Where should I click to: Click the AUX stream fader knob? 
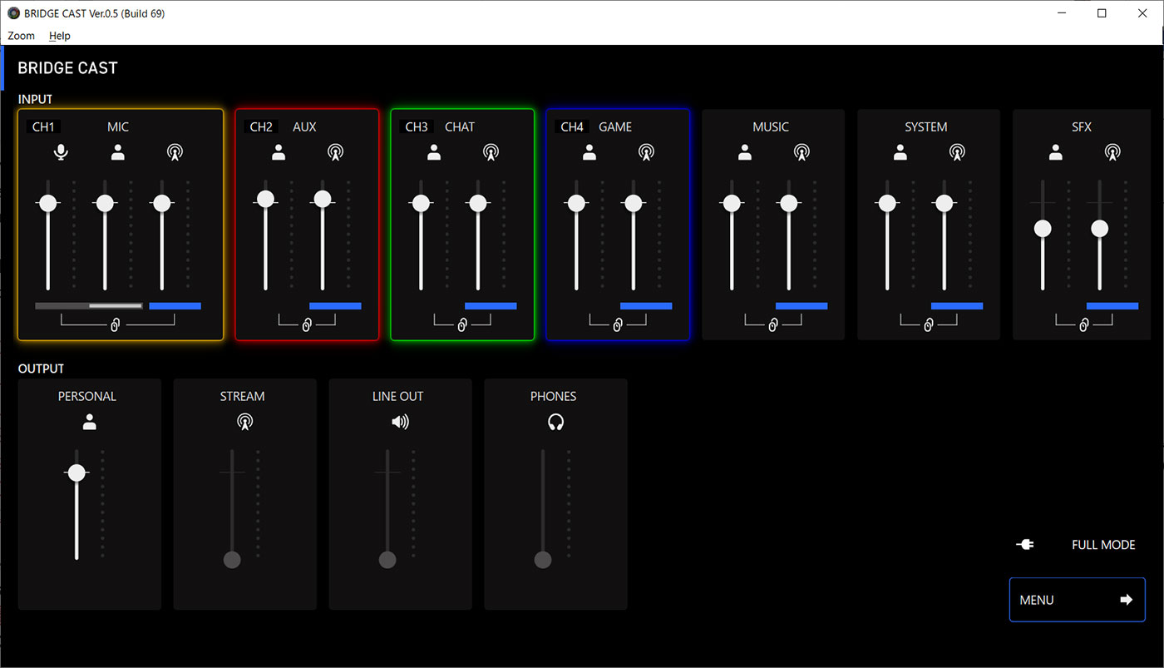click(x=323, y=199)
